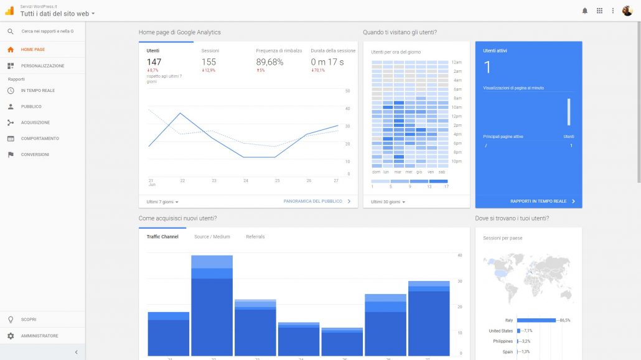Viewport: 641px width, 360px height.
Task: Open the COMPORTAMENTO reports section
Action: tap(42, 139)
